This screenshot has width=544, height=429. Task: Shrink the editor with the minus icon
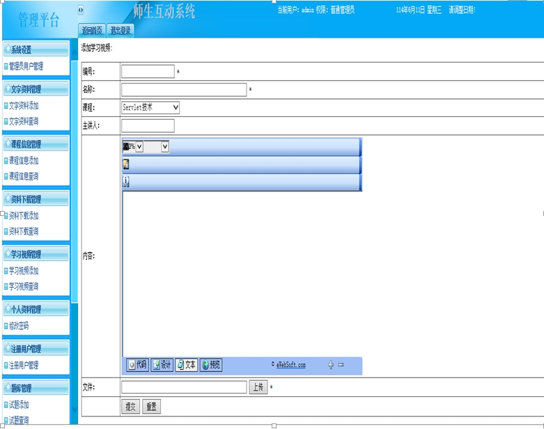click(341, 364)
